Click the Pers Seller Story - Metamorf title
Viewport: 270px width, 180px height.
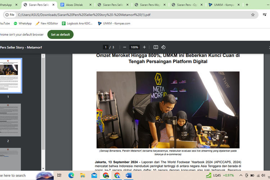21,48
